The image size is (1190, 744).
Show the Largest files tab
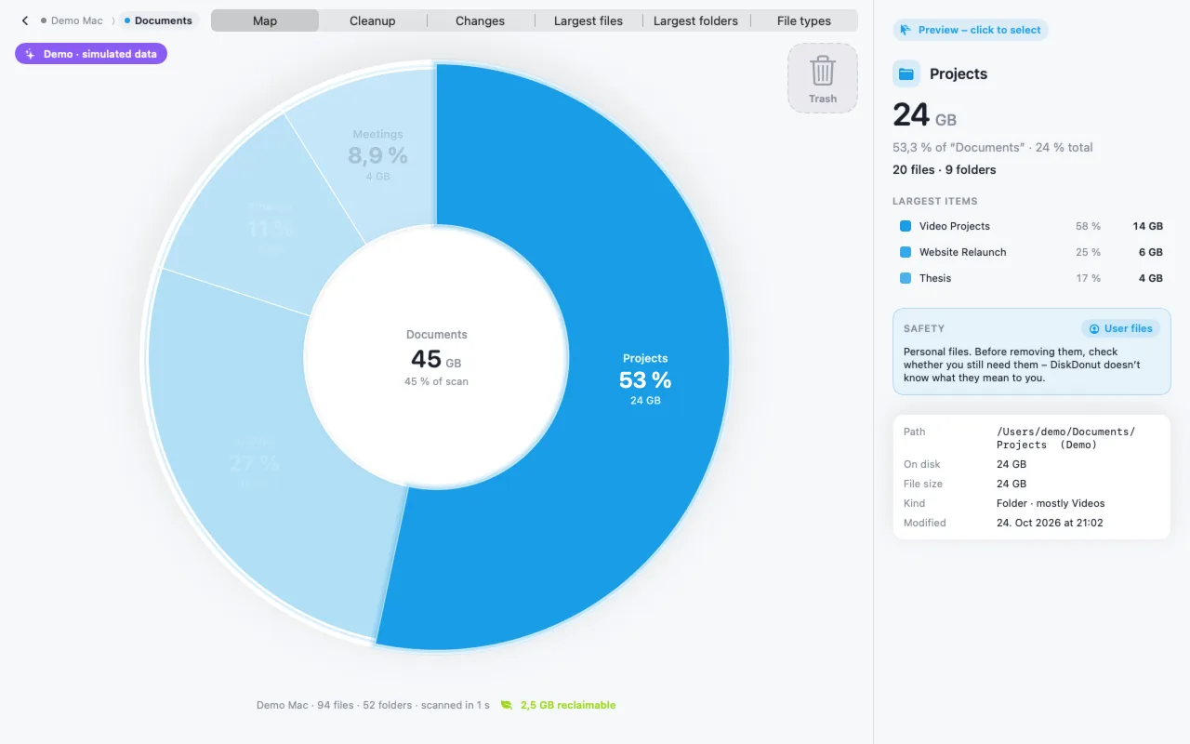(x=588, y=20)
